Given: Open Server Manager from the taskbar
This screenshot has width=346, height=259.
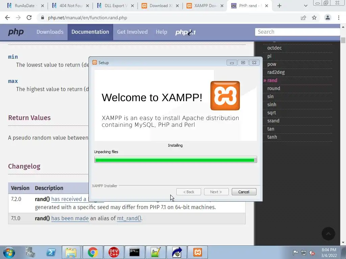Looking at the screenshot, I should [x=30, y=252].
